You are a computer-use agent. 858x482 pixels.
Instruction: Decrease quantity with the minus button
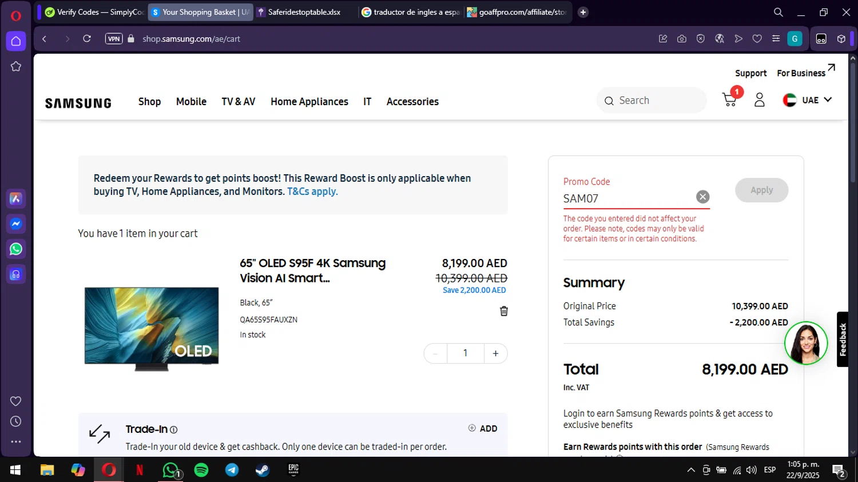[x=435, y=353]
